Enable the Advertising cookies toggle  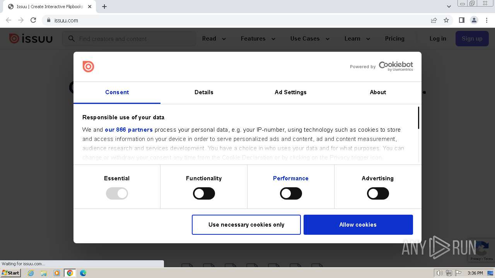coord(378,193)
